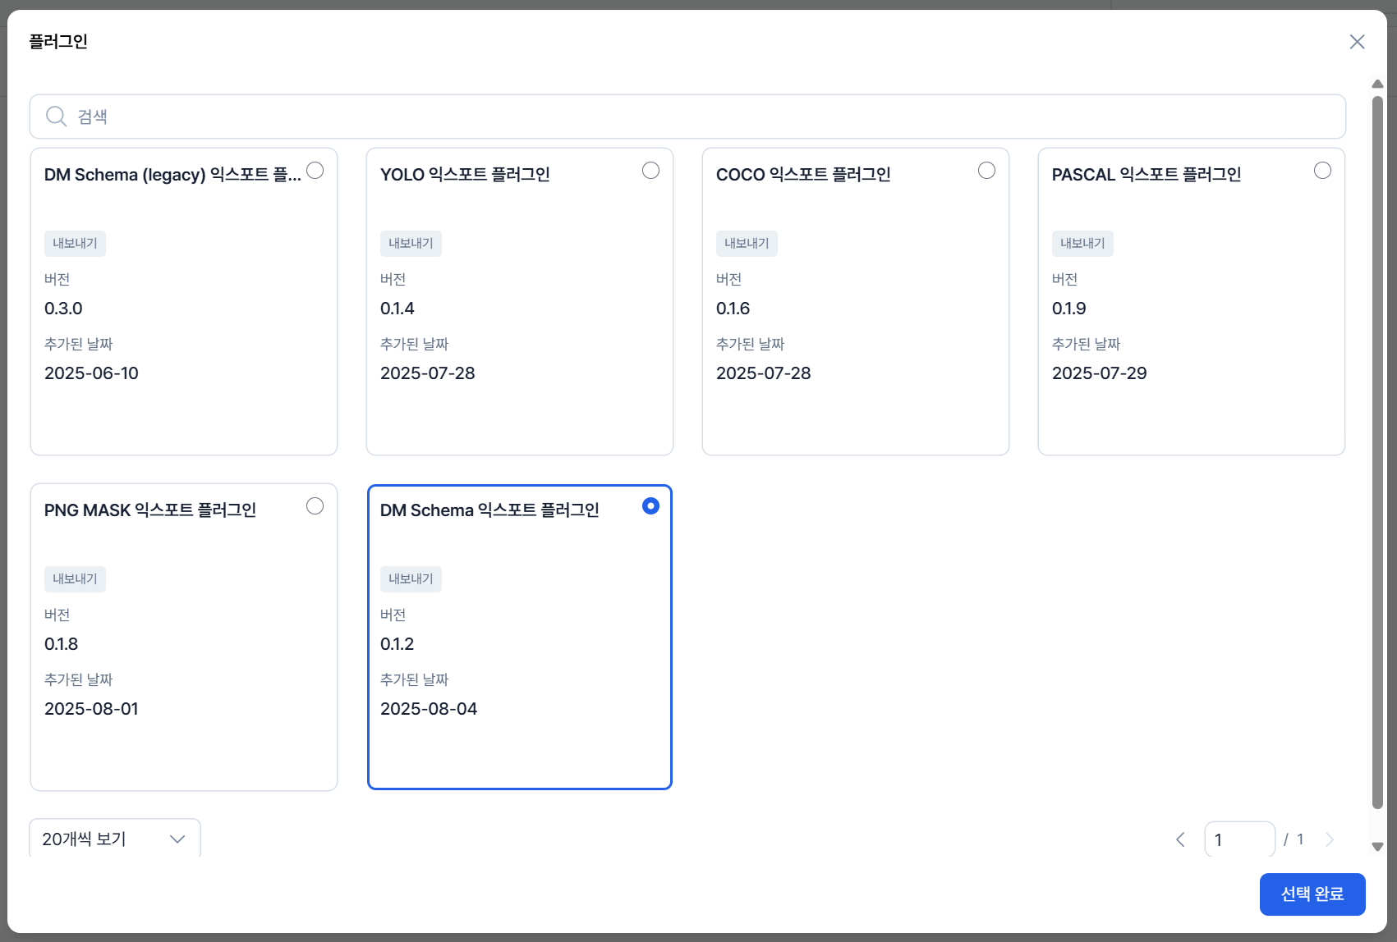Click scrollbar up arrow
The image size is (1397, 942).
tap(1378, 84)
